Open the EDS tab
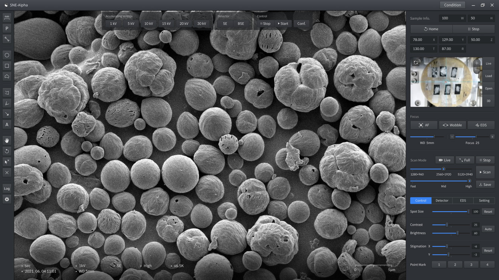The width and height of the screenshot is (499, 280). (x=463, y=201)
